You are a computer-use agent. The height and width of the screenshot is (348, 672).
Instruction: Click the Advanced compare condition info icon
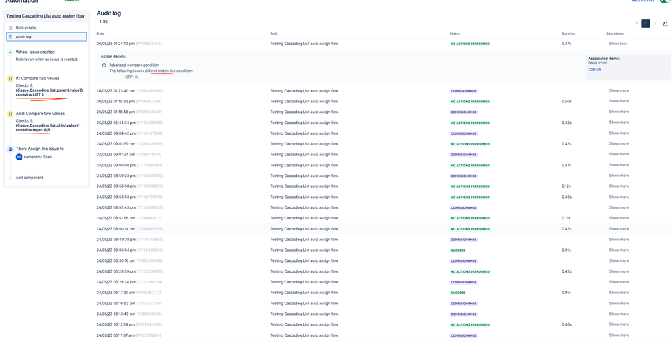(104, 65)
